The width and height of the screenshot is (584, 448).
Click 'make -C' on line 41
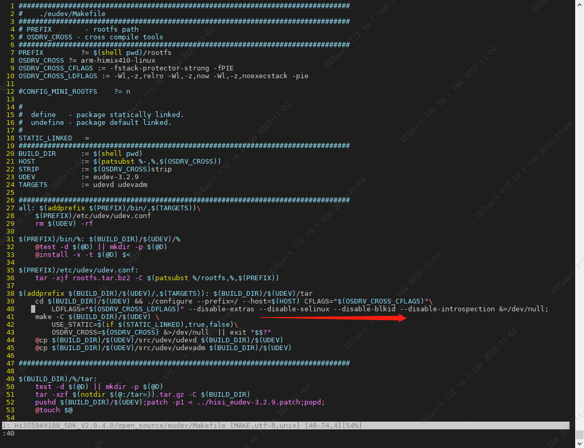50,317
